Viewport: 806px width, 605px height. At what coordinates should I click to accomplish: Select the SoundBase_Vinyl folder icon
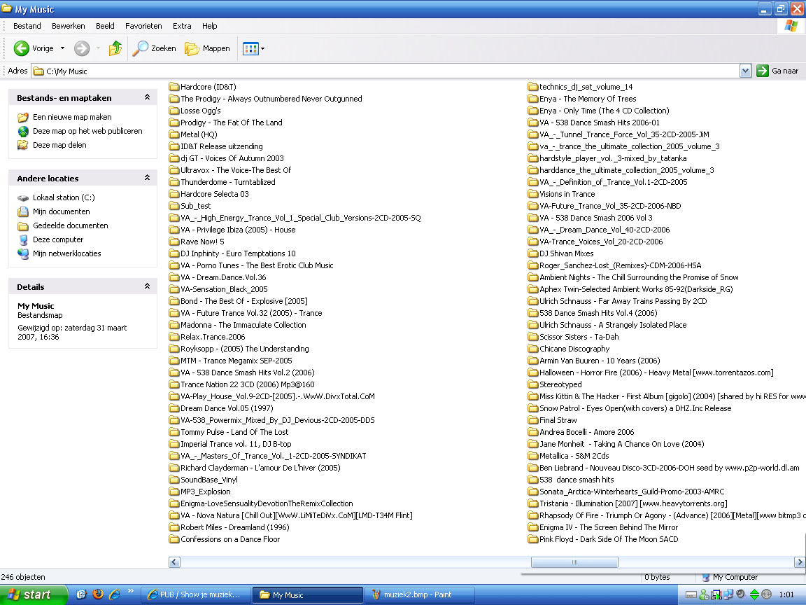pos(174,480)
